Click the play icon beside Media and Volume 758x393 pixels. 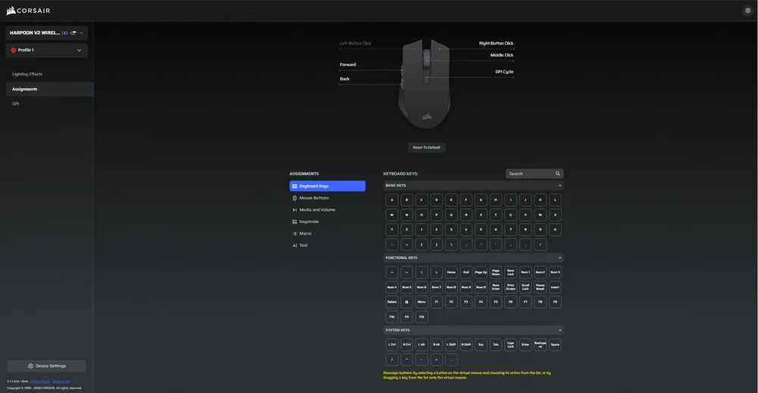click(x=294, y=209)
